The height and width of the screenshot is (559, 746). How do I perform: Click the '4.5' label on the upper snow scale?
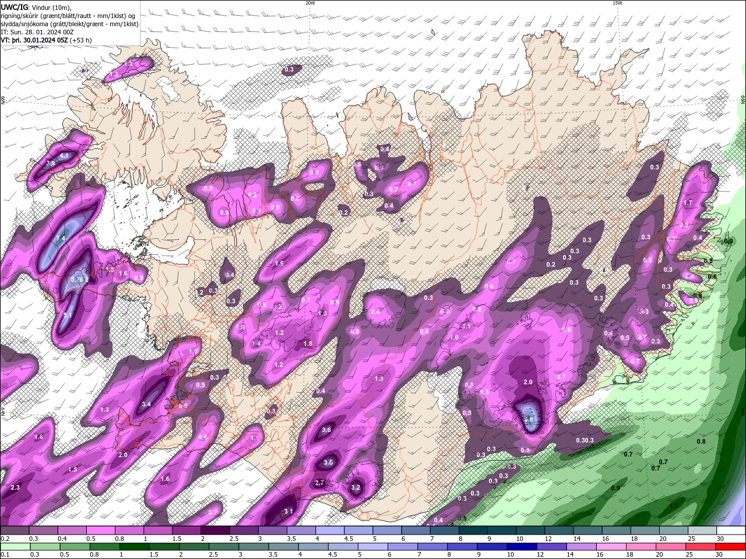click(349, 539)
